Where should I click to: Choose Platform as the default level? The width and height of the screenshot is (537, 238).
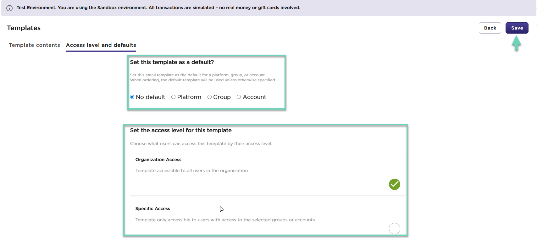click(174, 97)
